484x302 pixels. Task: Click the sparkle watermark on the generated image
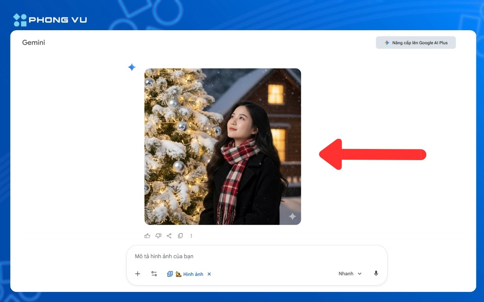pos(292,216)
